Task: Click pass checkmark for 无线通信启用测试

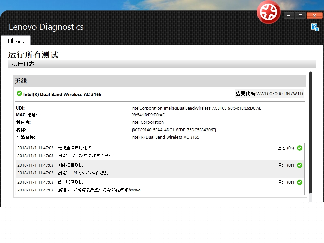Action: point(299,148)
